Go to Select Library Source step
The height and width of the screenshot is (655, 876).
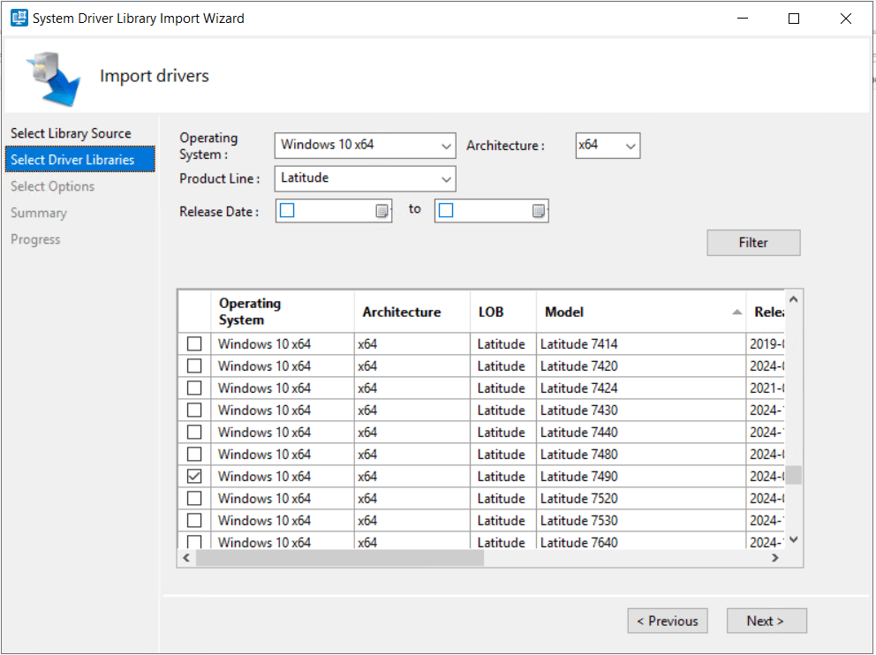pyautogui.click(x=71, y=133)
